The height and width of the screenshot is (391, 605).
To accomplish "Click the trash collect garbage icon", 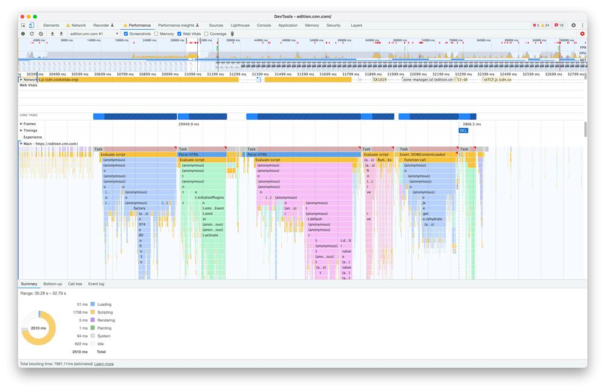I will point(232,34).
